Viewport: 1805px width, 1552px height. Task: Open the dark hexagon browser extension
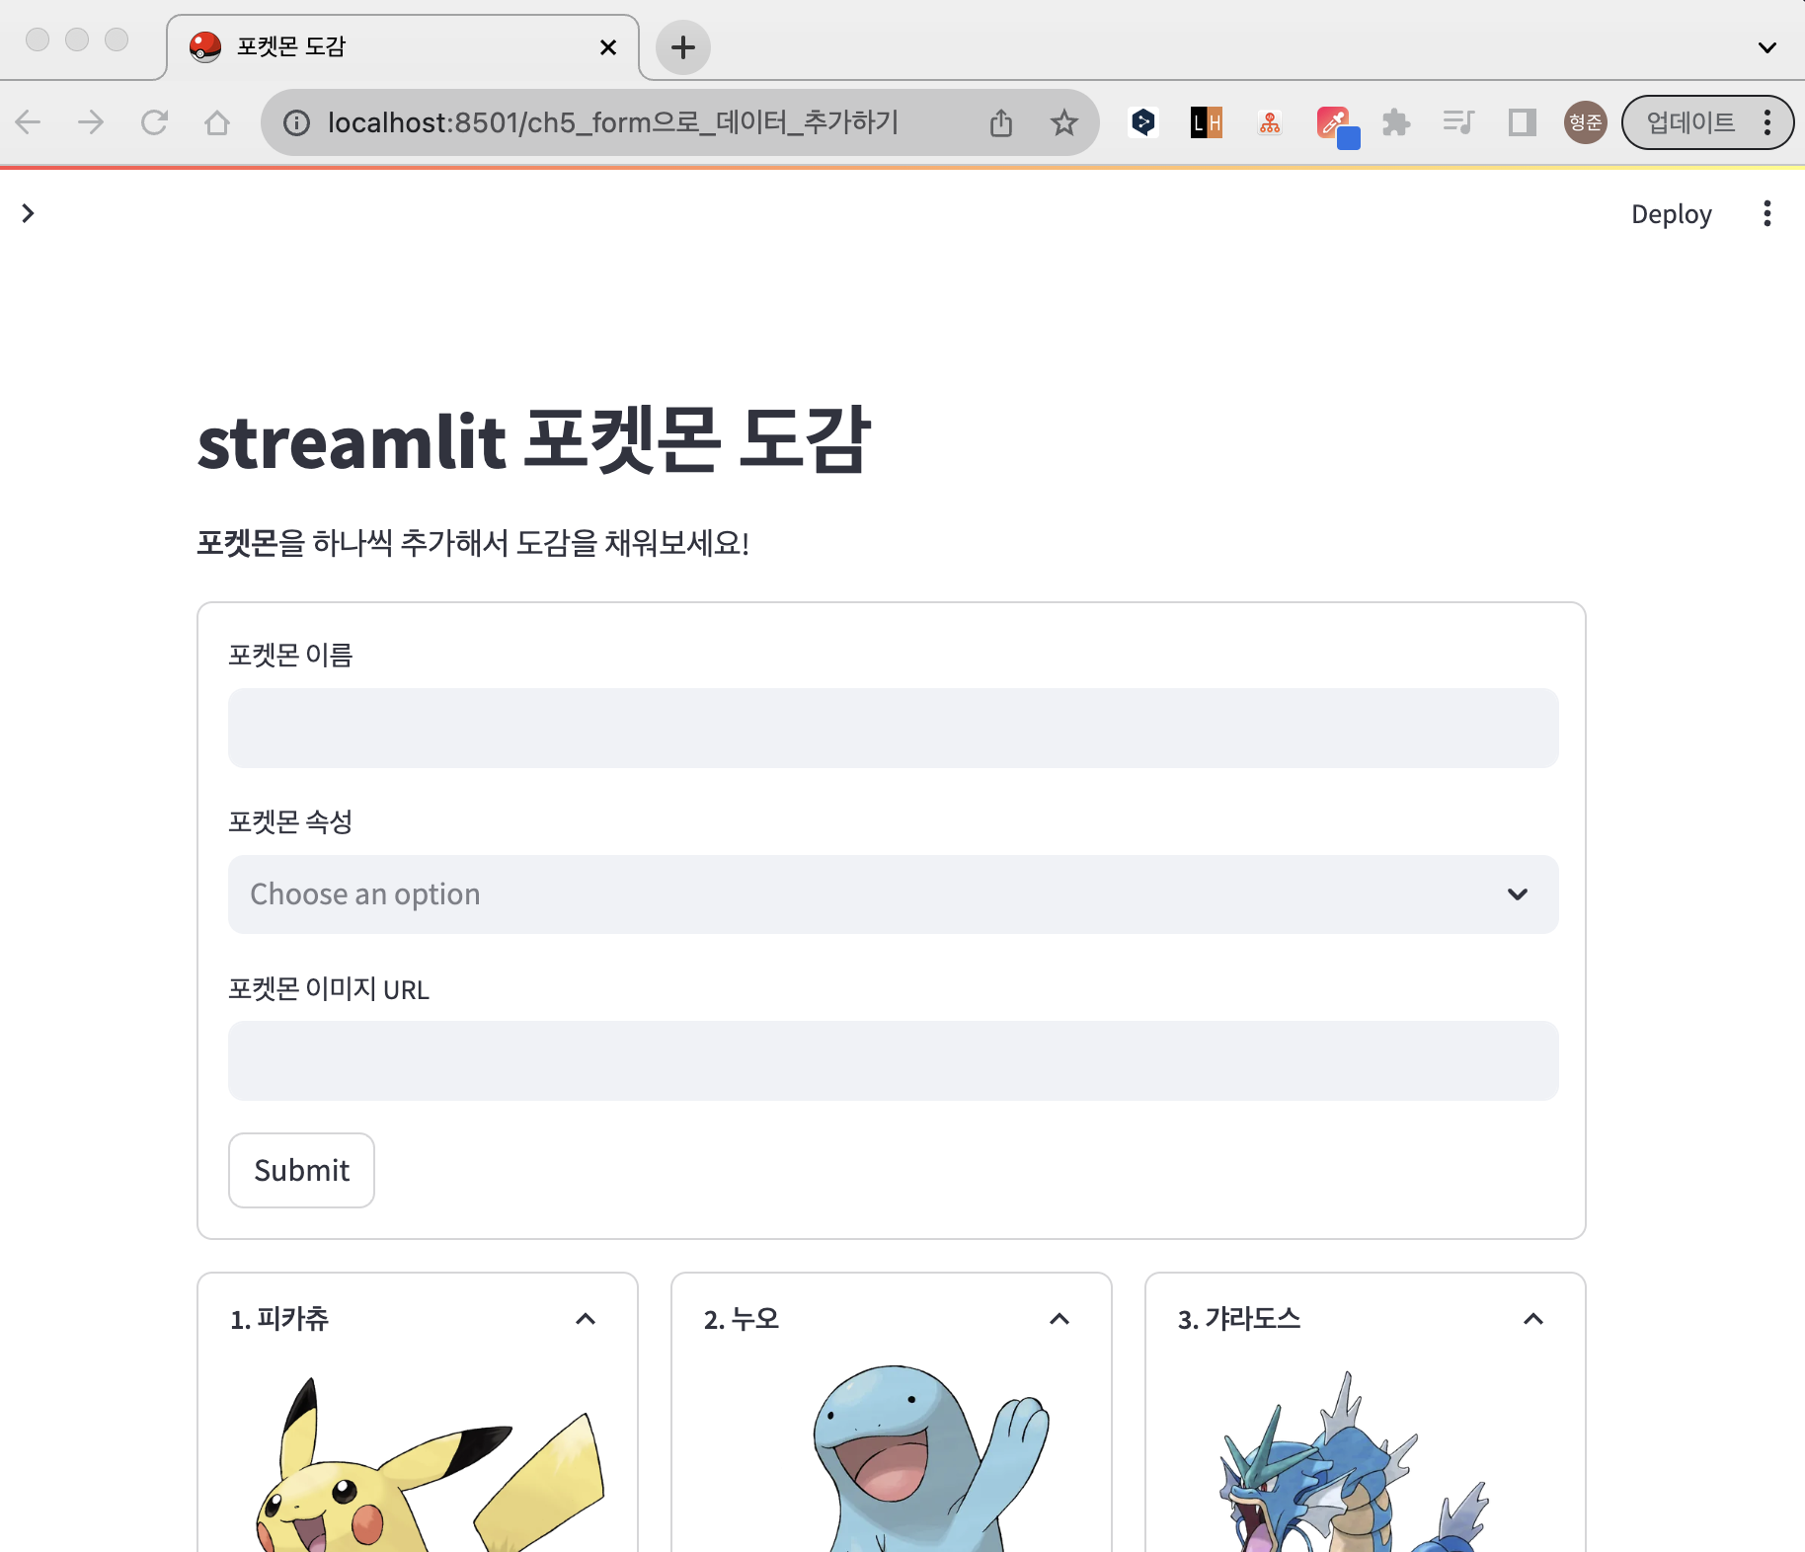pyautogui.click(x=1143, y=122)
